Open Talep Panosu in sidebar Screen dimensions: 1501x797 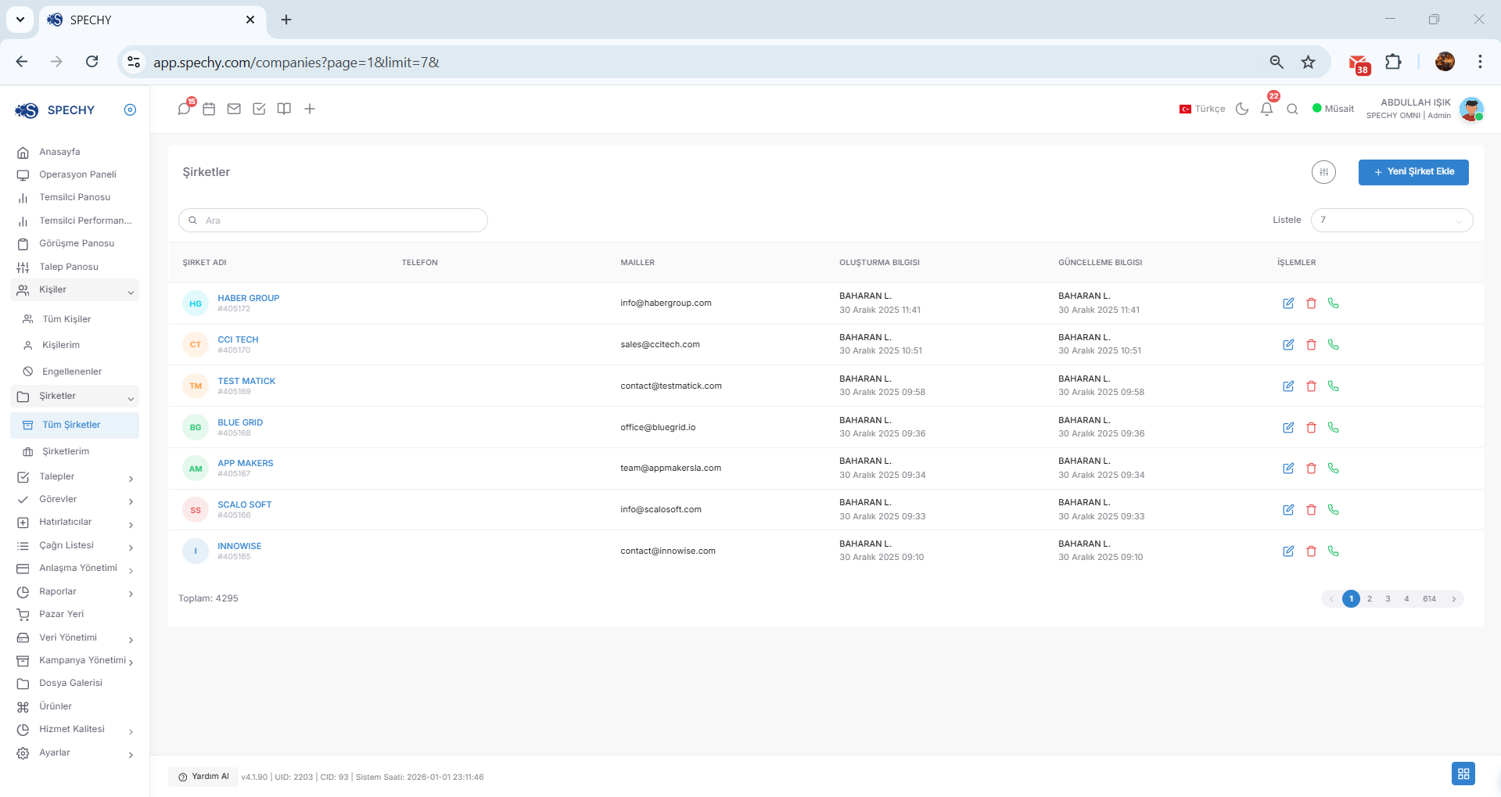point(75,267)
